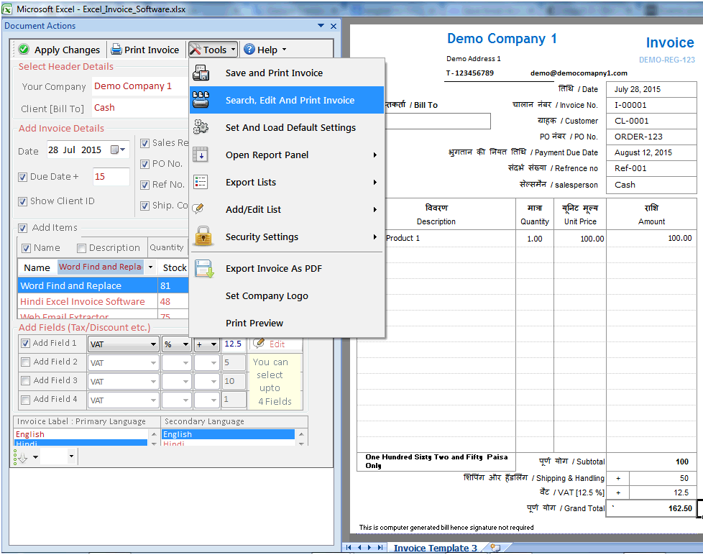The image size is (703, 555).
Task: Open the percent unit dropdown for Field 1
Action: (x=184, y=344)
